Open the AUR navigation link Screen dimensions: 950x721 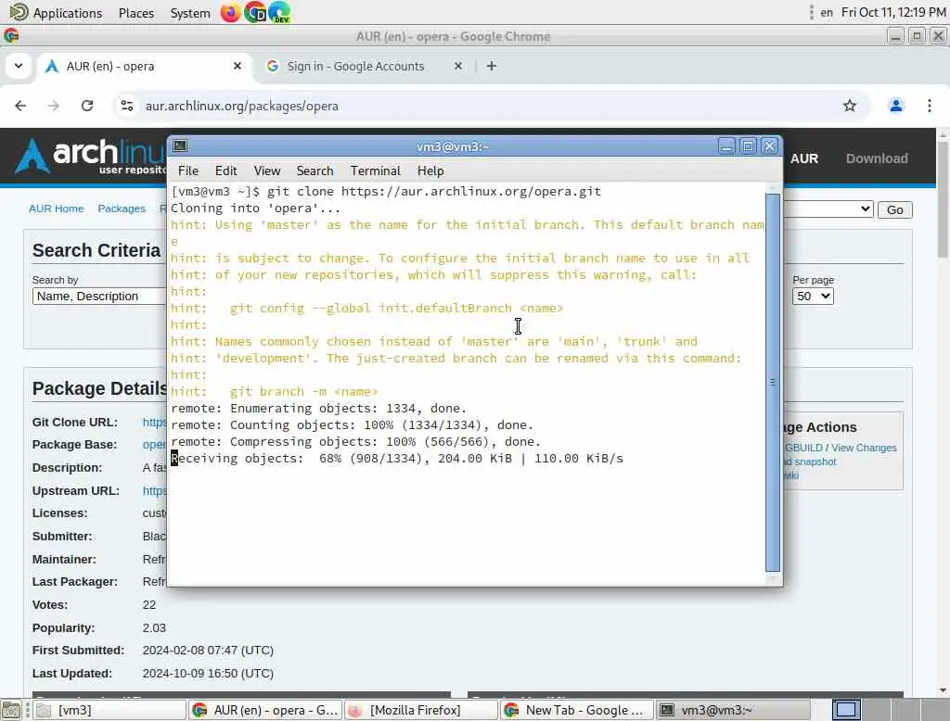pyautogui.click(x=804, y=158)
